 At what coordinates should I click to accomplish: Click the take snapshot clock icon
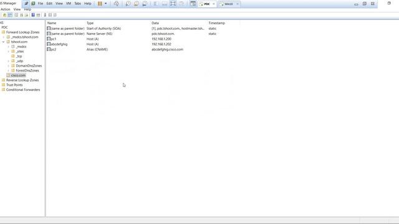coord(128,4)
